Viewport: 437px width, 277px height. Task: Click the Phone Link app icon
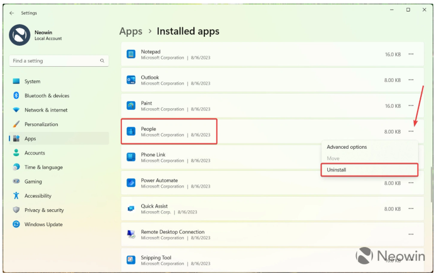pyautogui.click(x=131, y=157)
